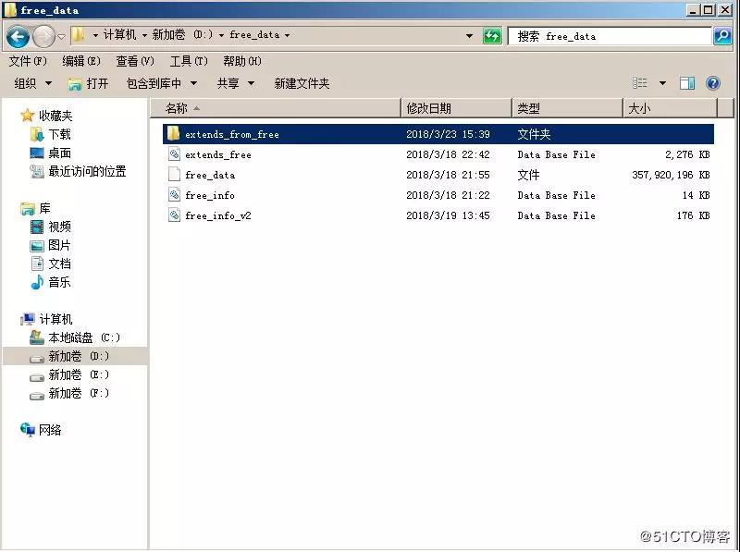Select the extends_from_free folder row
The image size is (740, 552).
[x=438, y=134]
